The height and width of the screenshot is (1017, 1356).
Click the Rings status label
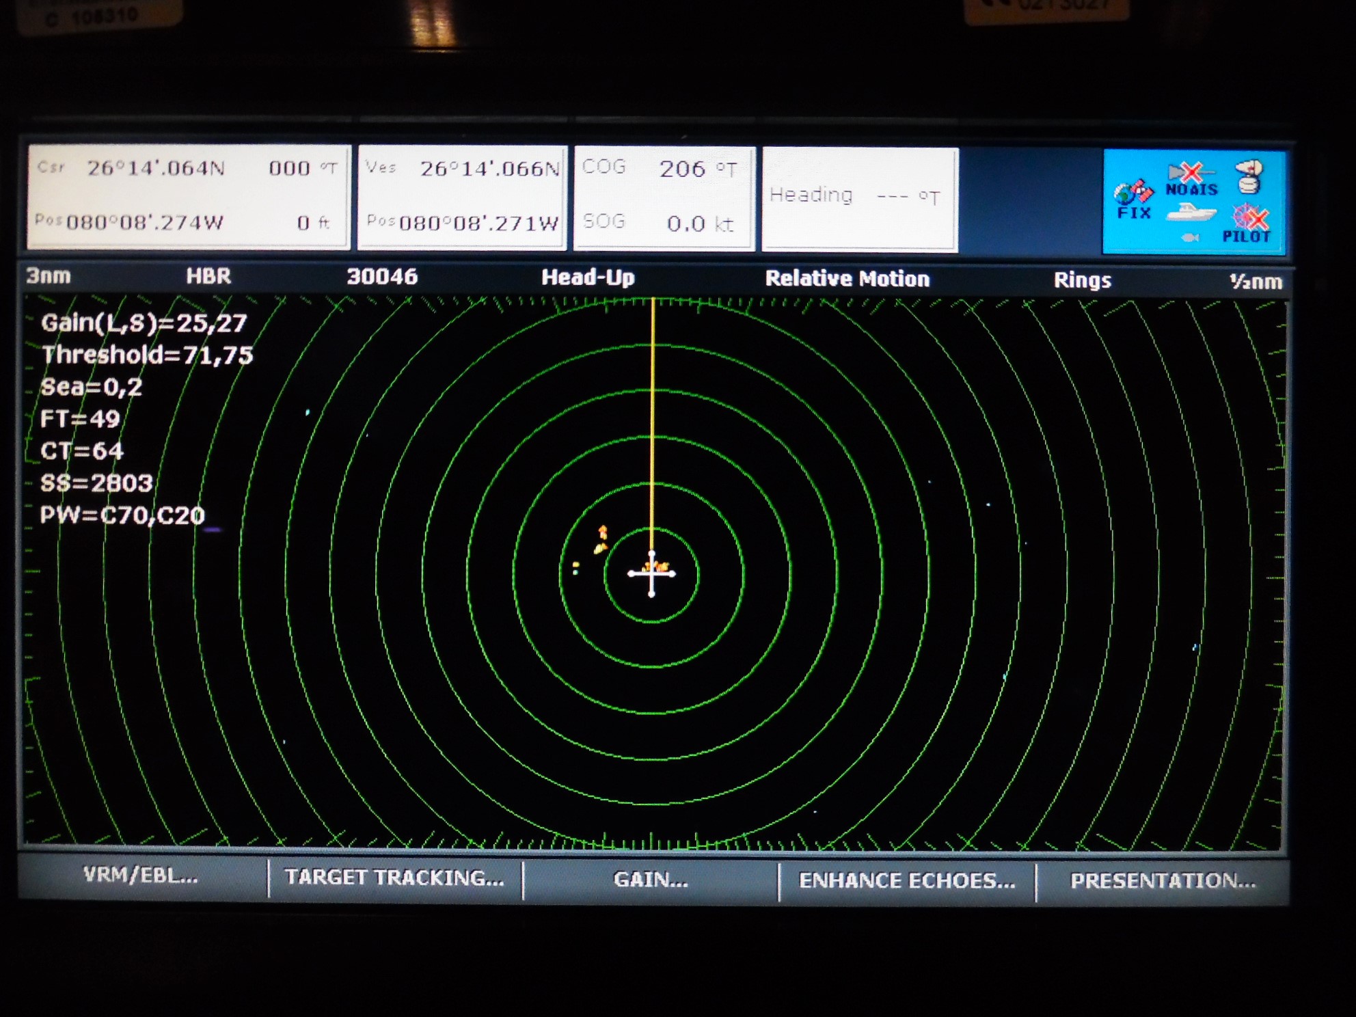pos(1082,280)
